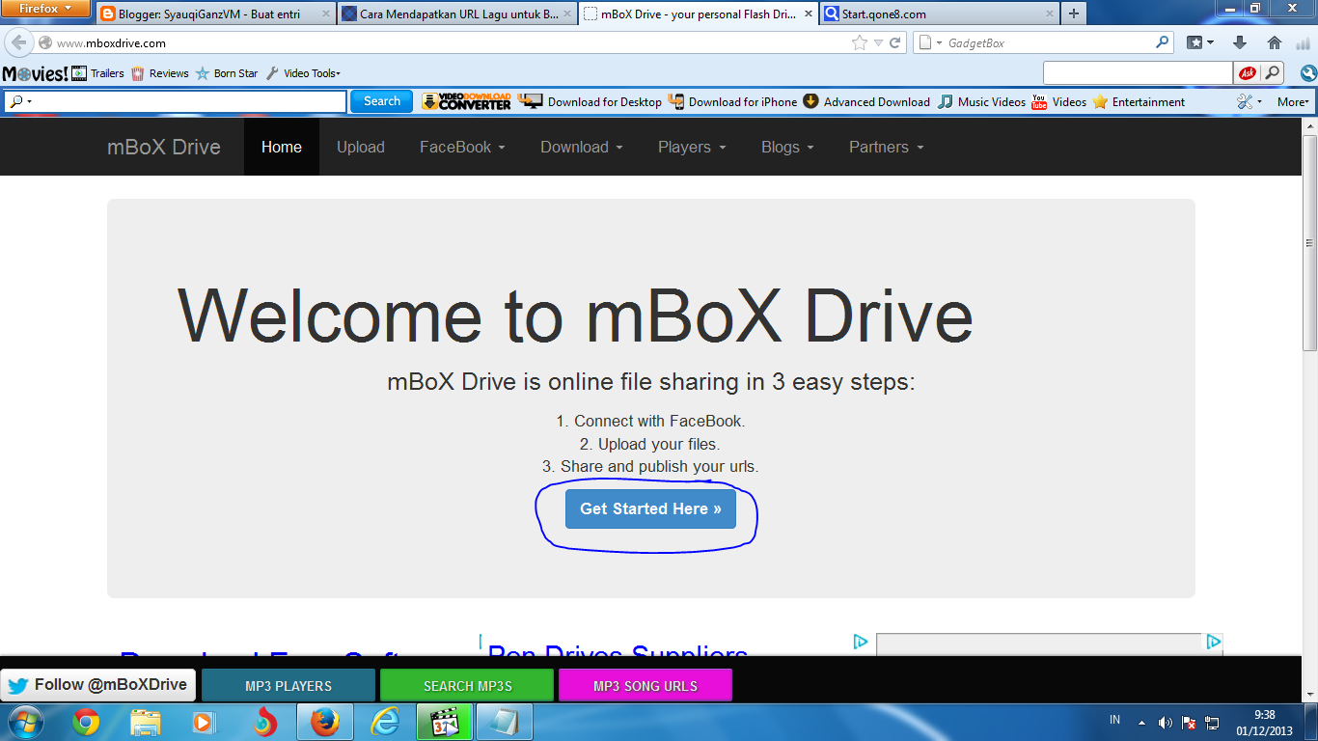The image size is (1318, 741).
Task: Click the YouTube Videos toolbar item
Action: 1058,101
